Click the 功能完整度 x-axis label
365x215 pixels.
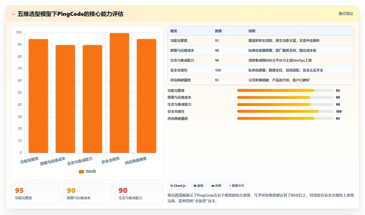29,160
